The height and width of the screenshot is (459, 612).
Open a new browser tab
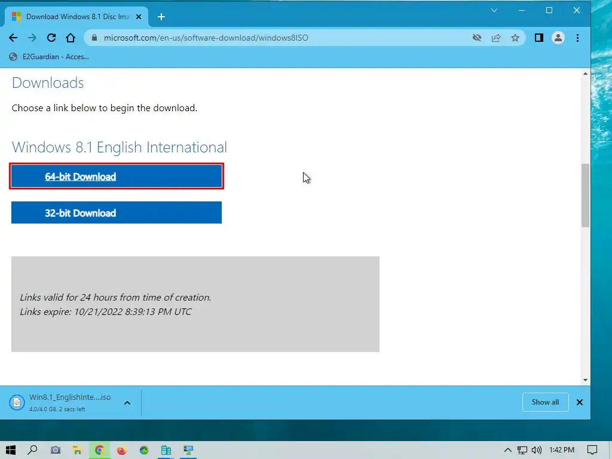pos(161,17)
